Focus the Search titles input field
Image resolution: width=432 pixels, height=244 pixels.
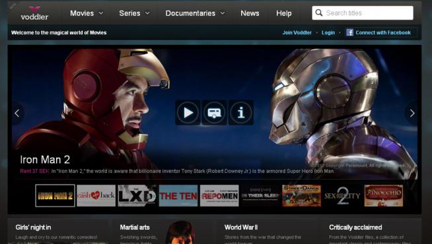tap(363, 13)
